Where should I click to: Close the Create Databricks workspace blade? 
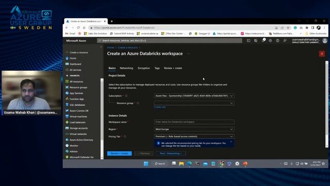(x=322, y=54)
